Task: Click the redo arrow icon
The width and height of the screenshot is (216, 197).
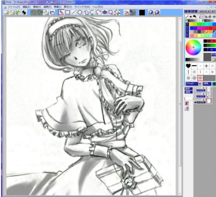Action: tap(40, 12)
